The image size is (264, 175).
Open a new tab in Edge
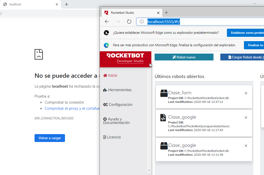[167, 13]
